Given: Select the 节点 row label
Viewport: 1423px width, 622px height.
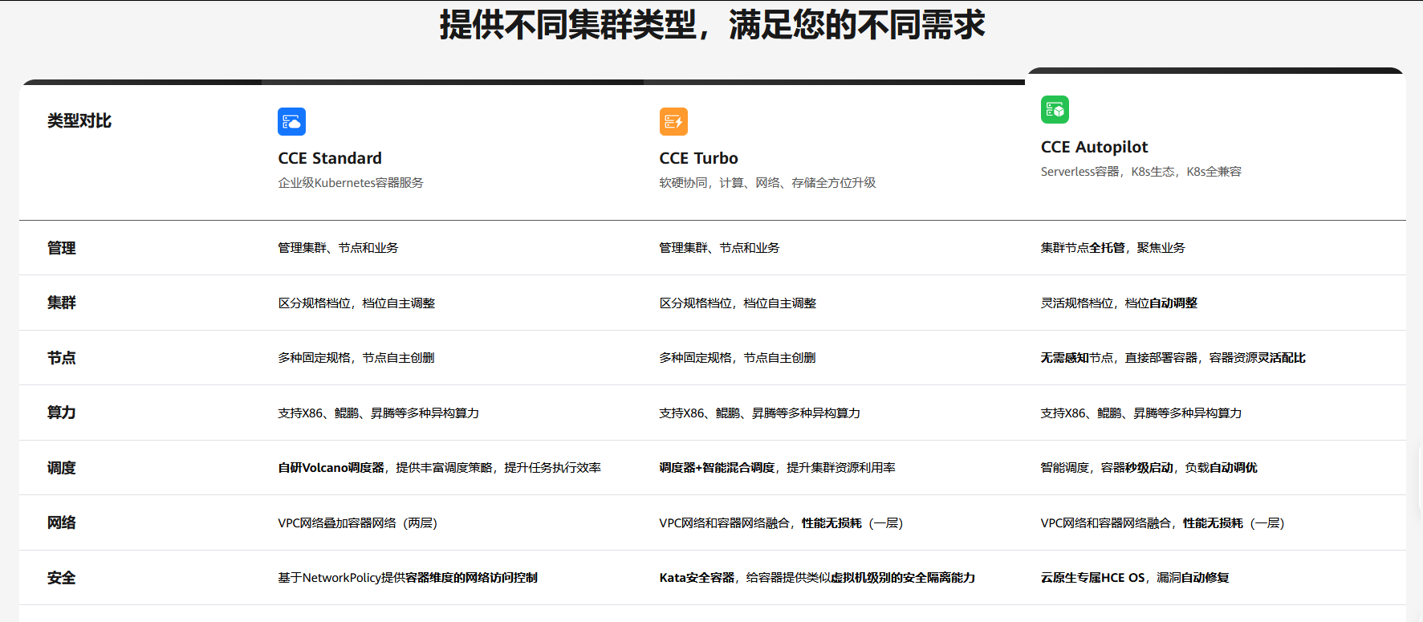Looking at the screenshot, I should [61, 358].
